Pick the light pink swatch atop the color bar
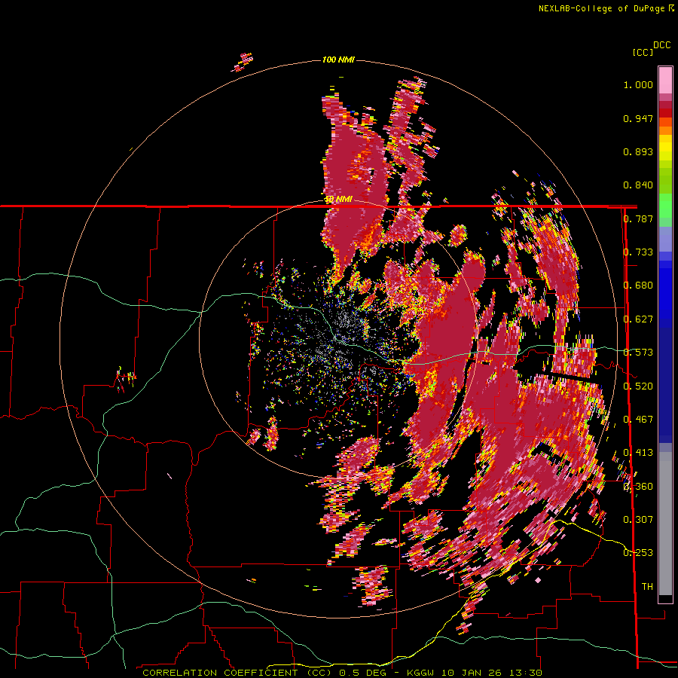This screenshot has height=678, width=678. tap(665, 80)
